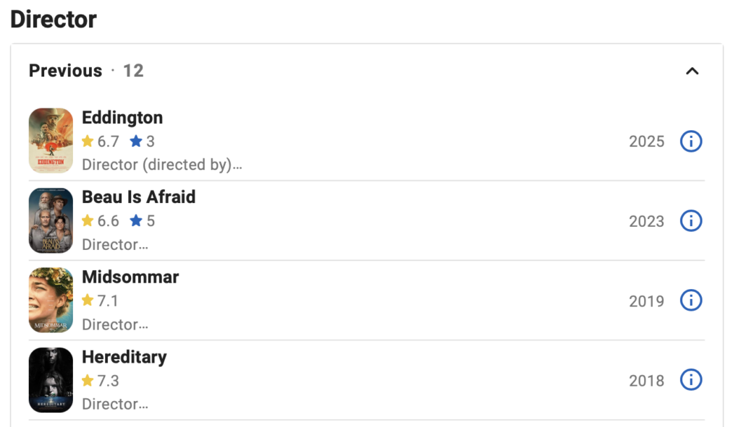741x427 pixels.
Task: Click Hereditary's yellow star rating 7.3
Action: tap(100, 380)
